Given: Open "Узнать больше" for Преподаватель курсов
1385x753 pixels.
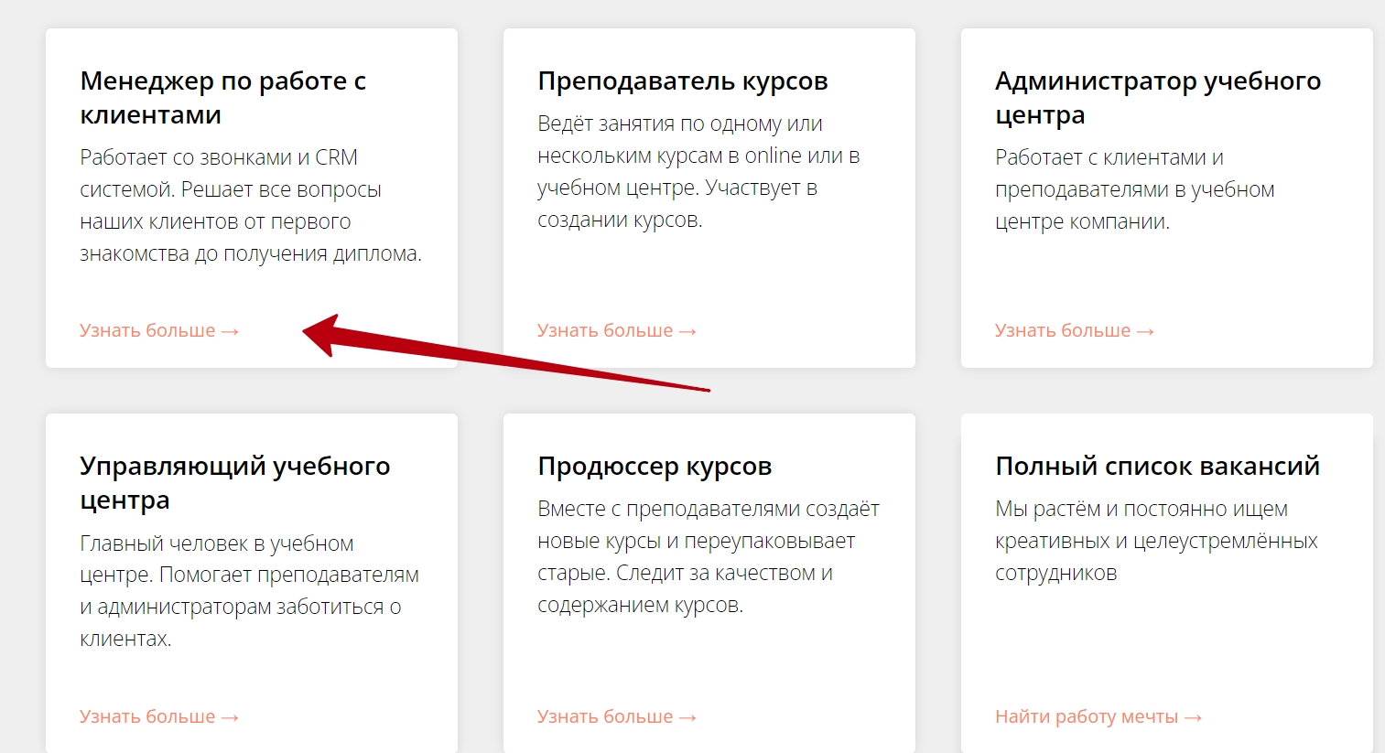Looking at the screenshot, I should tap(617, 330).
